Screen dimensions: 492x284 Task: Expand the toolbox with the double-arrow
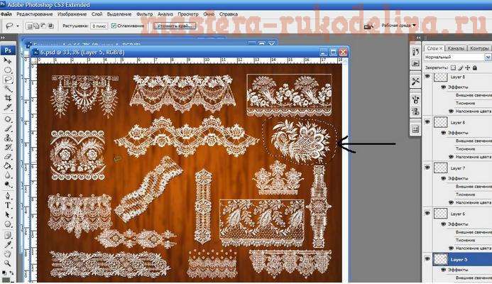[x=3, y=38]
